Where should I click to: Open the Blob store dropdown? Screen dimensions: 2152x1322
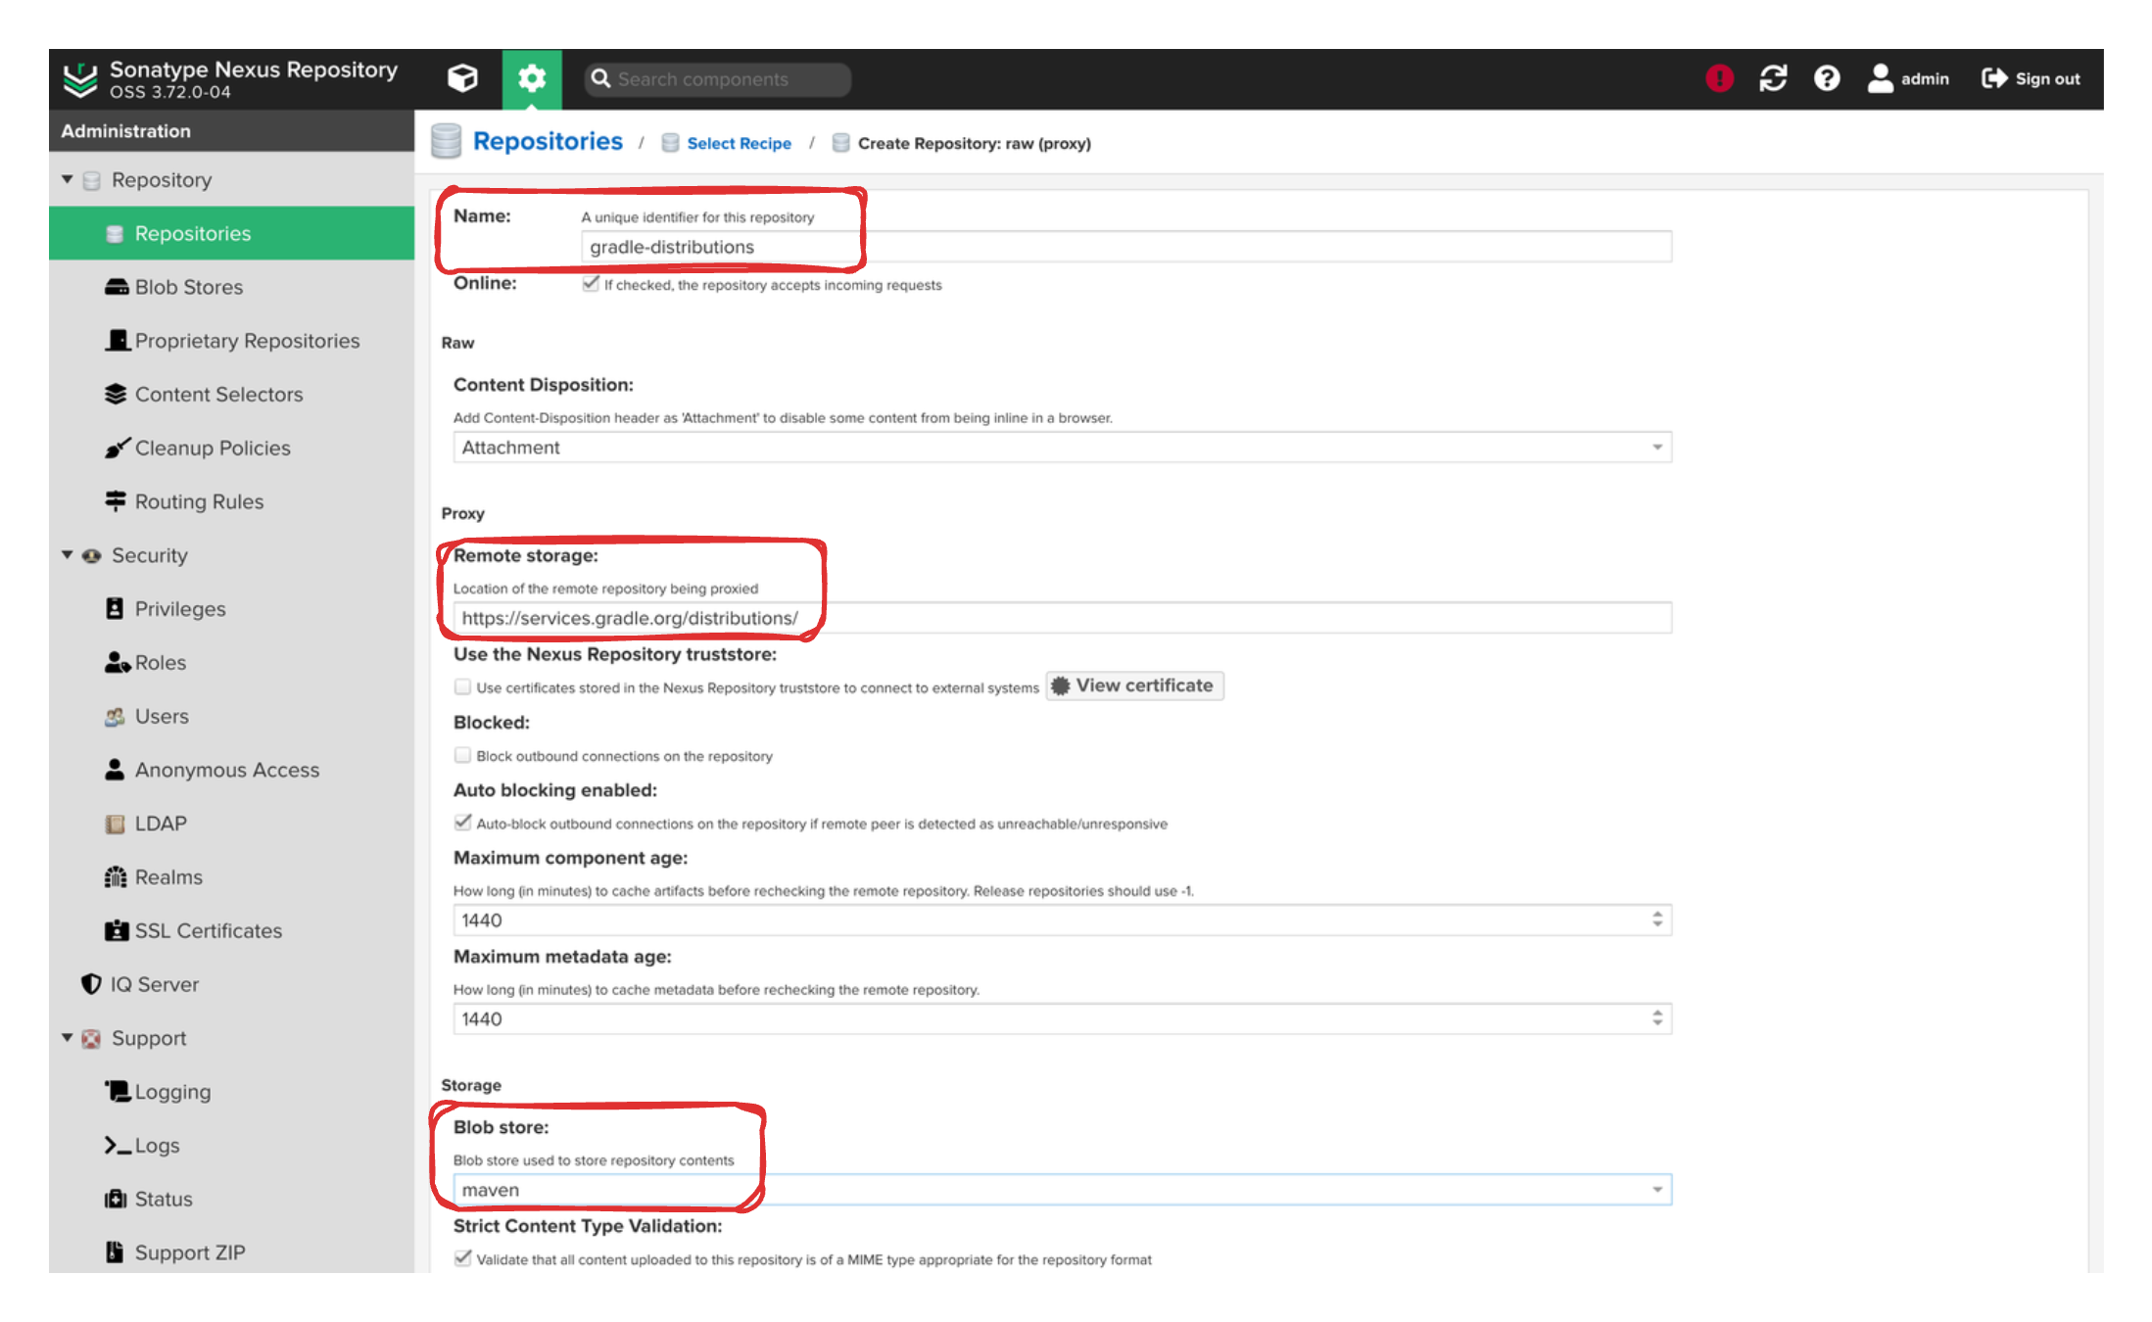[x=1062, y=1190]
